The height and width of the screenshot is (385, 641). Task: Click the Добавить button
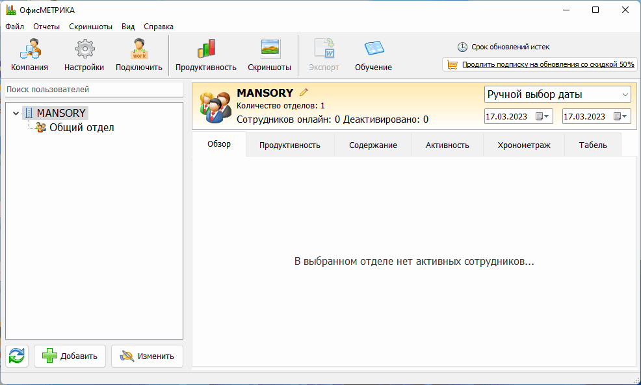coord(70,356)
